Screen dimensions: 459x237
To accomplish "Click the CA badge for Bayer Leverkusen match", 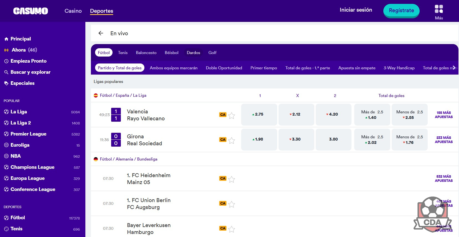I will coord(223,228).
